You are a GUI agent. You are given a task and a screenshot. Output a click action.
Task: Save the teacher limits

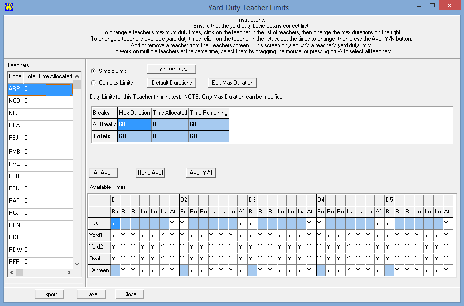[92, 294]
